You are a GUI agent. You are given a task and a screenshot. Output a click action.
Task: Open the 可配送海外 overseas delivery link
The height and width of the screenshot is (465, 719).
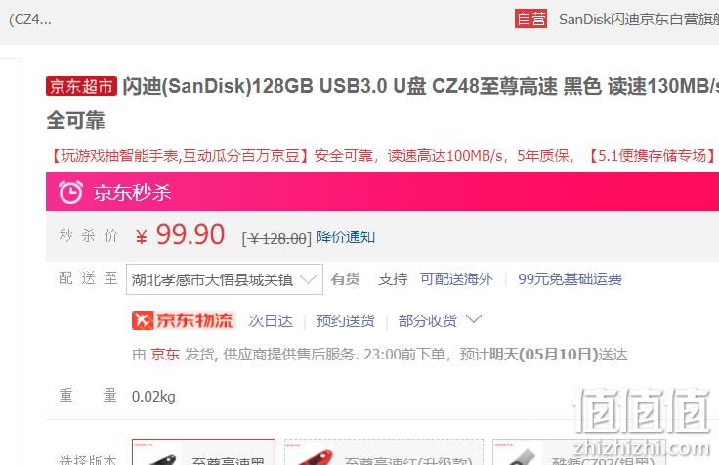coord(457,278)
